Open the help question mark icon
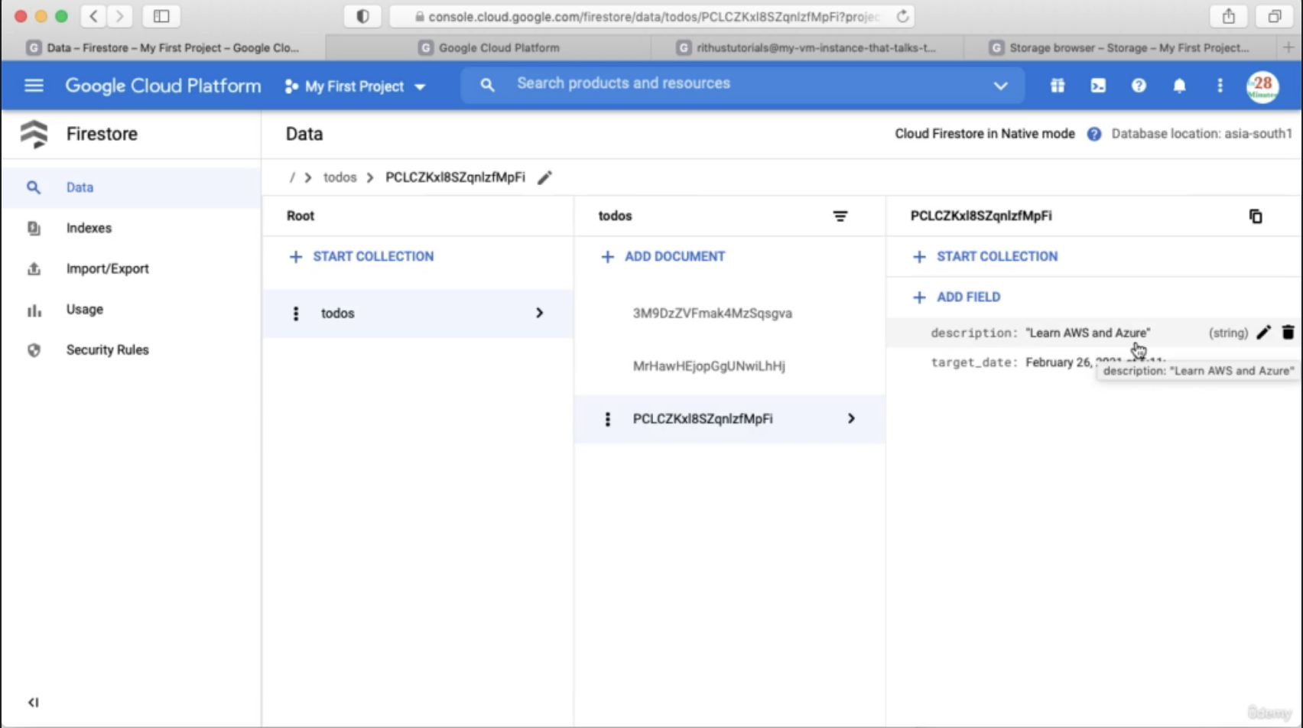 click(1139, 86)
